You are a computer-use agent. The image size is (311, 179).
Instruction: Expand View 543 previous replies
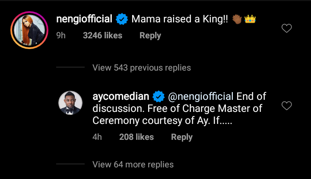click(x=141, y=68)
